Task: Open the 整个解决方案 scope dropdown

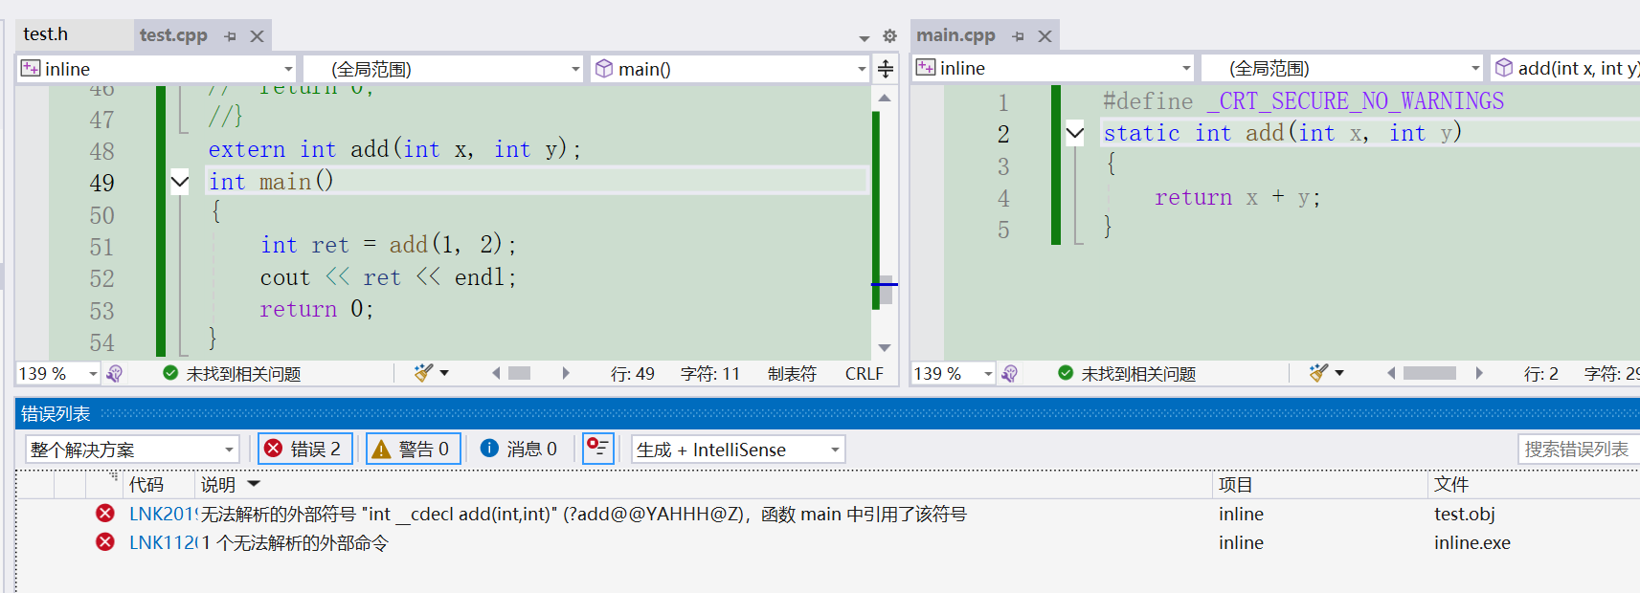Action: click(x=131, y=450)
